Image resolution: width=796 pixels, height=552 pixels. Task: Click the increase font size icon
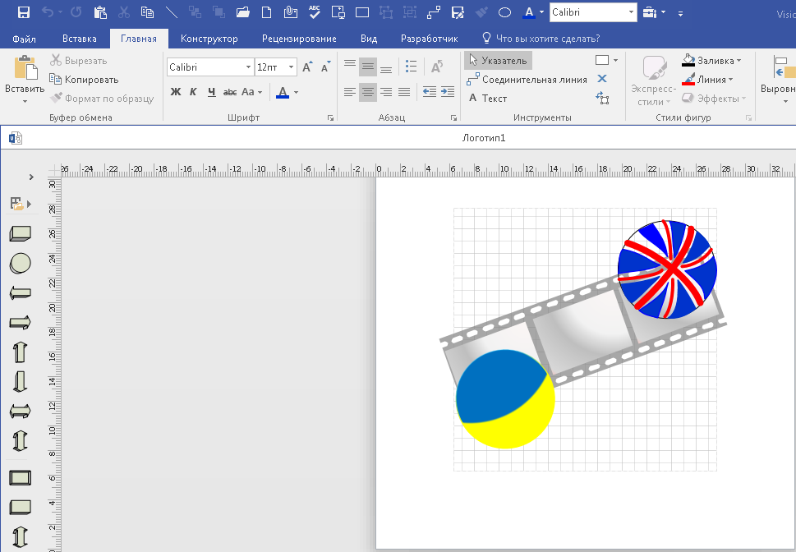click(x=307, y=67)
